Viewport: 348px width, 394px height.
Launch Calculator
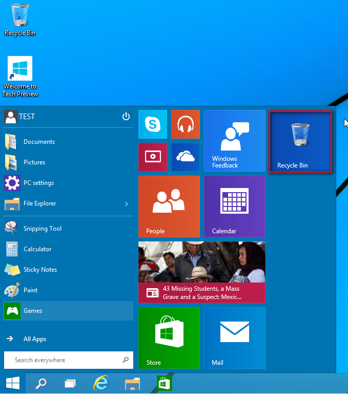(x=68, y=249)
